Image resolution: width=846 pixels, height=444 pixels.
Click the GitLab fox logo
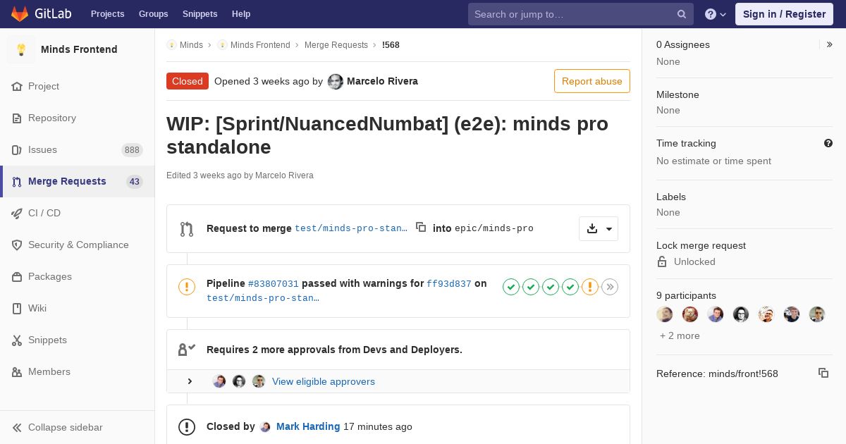(x=20, y=14)
